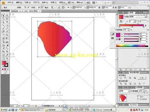Enable the 剪切 (Clip) checkbox
The image size is (150, 112).
(x=138, y=97)
